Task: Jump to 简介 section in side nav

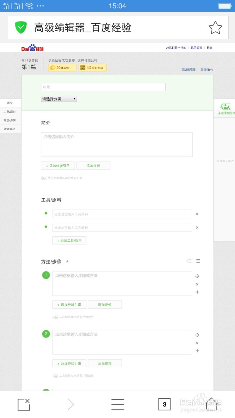Action: pos(10,103)
